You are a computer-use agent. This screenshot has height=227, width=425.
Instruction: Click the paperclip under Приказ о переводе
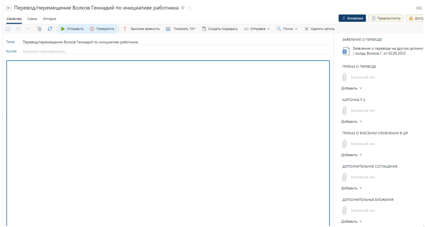coord(344,77)
